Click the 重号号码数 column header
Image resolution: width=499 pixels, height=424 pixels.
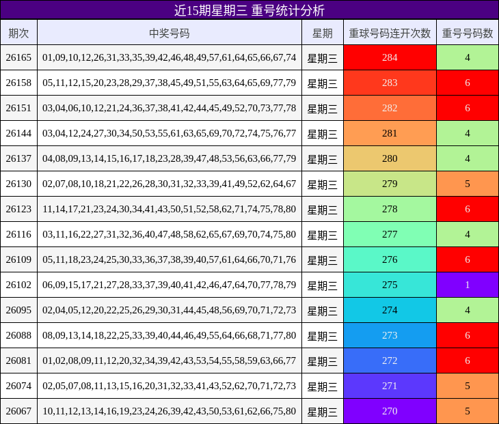468,33
